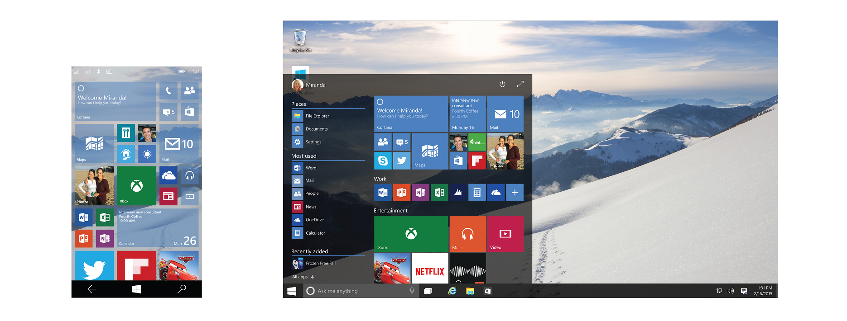Open the Messaging tile in desktop Start menu
The height and width of the screenshot is (321, 847).
coord(402,142)
